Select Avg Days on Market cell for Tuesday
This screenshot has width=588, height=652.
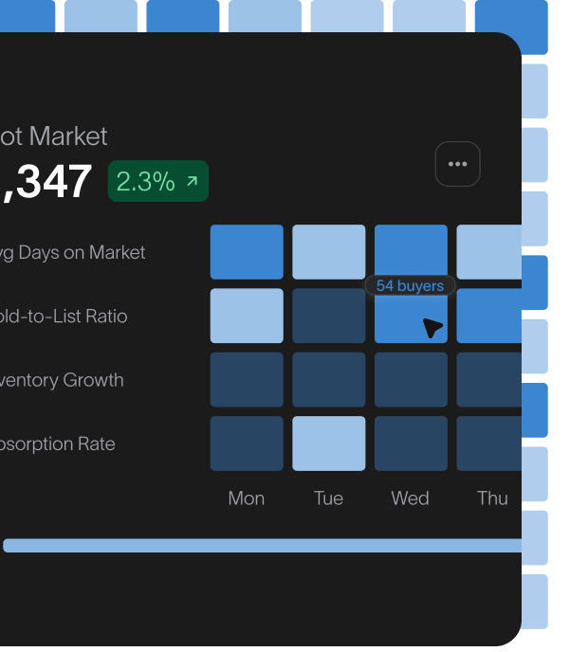[328, 252]
